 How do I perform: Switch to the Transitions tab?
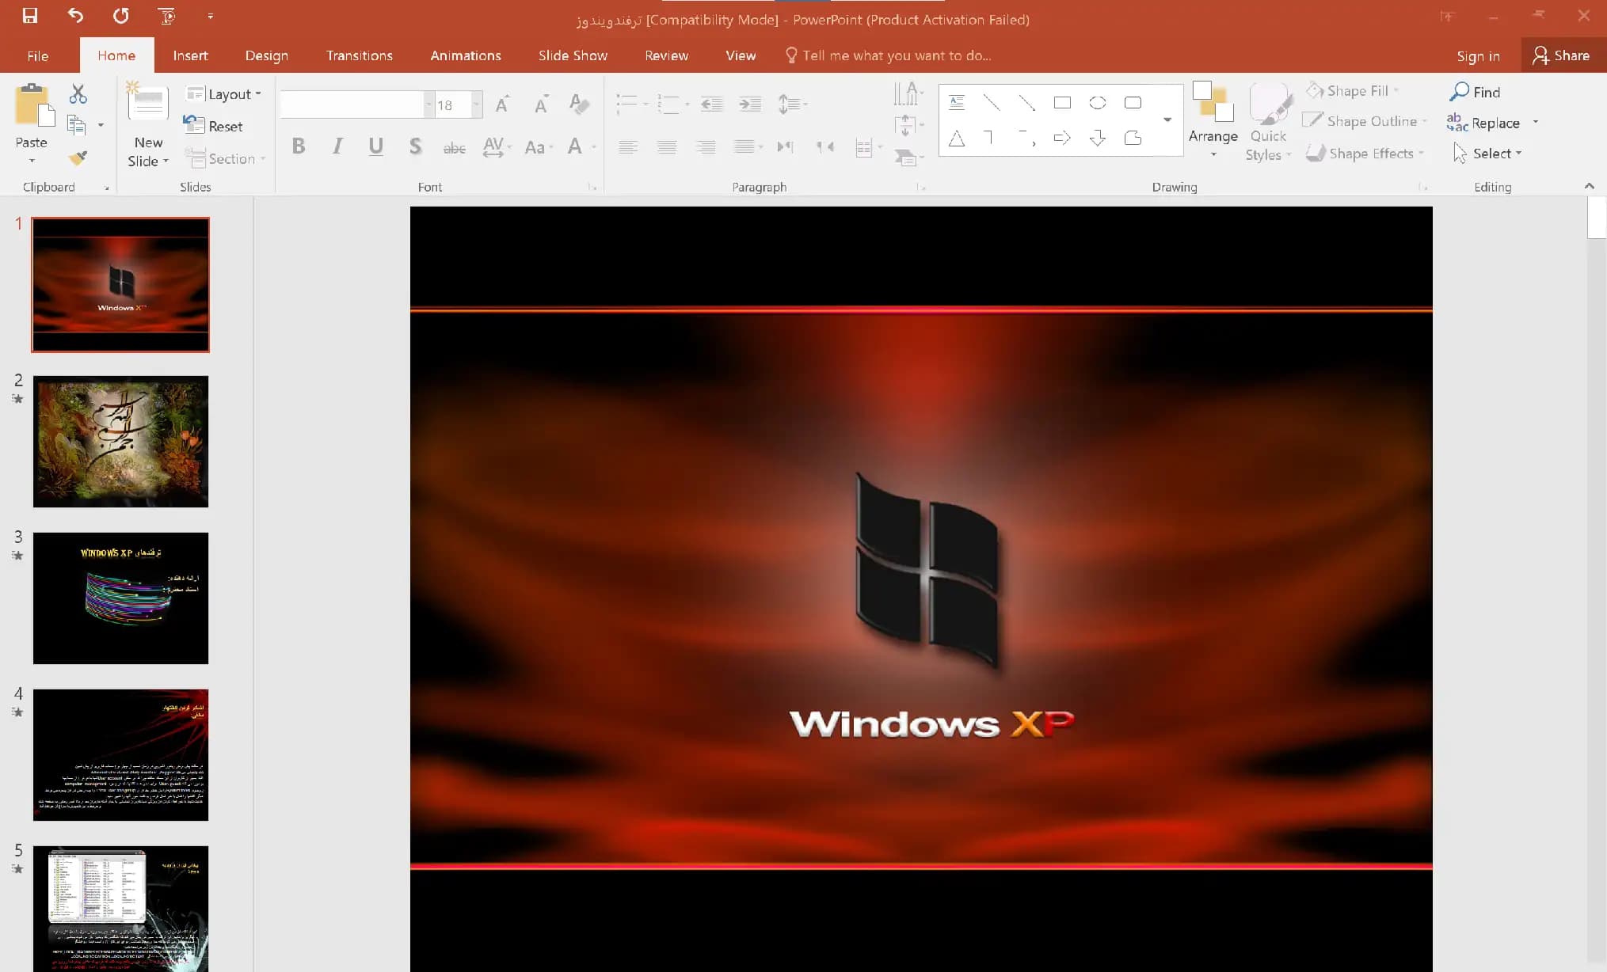[x=359, y=55]
